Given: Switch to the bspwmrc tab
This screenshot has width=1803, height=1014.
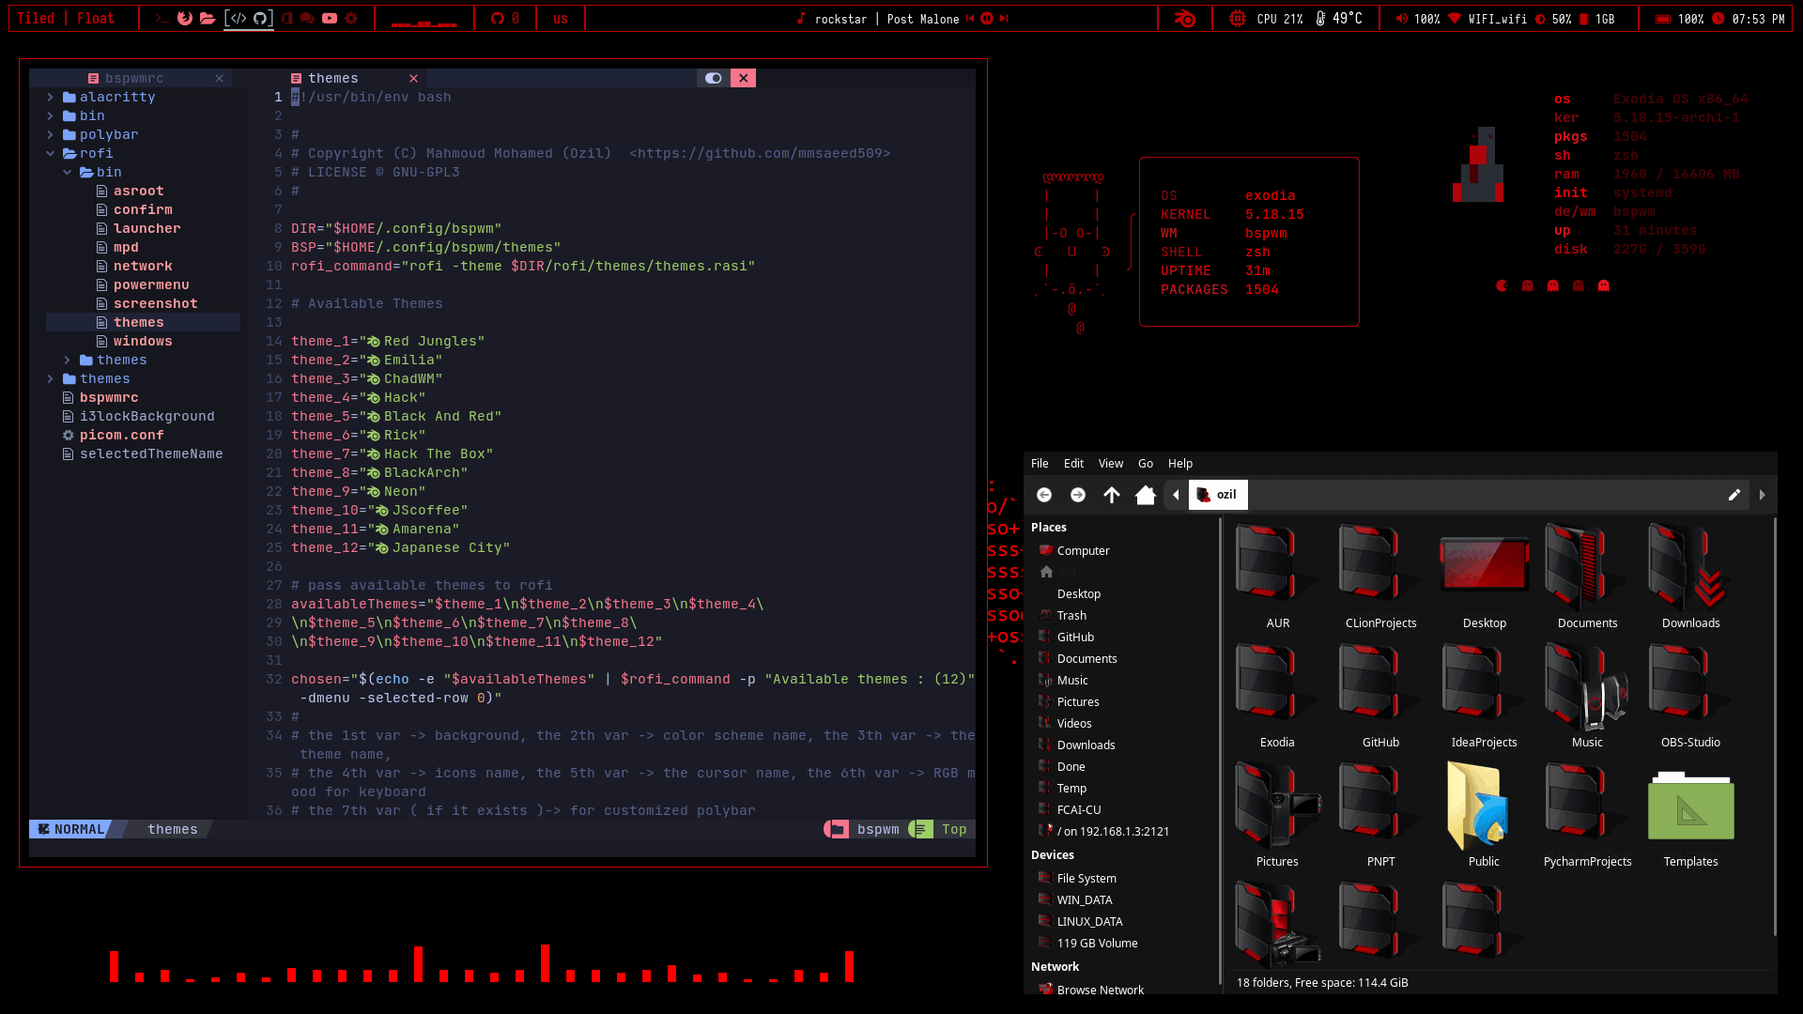Looking at the screenshot, I should tap(134, 78).
